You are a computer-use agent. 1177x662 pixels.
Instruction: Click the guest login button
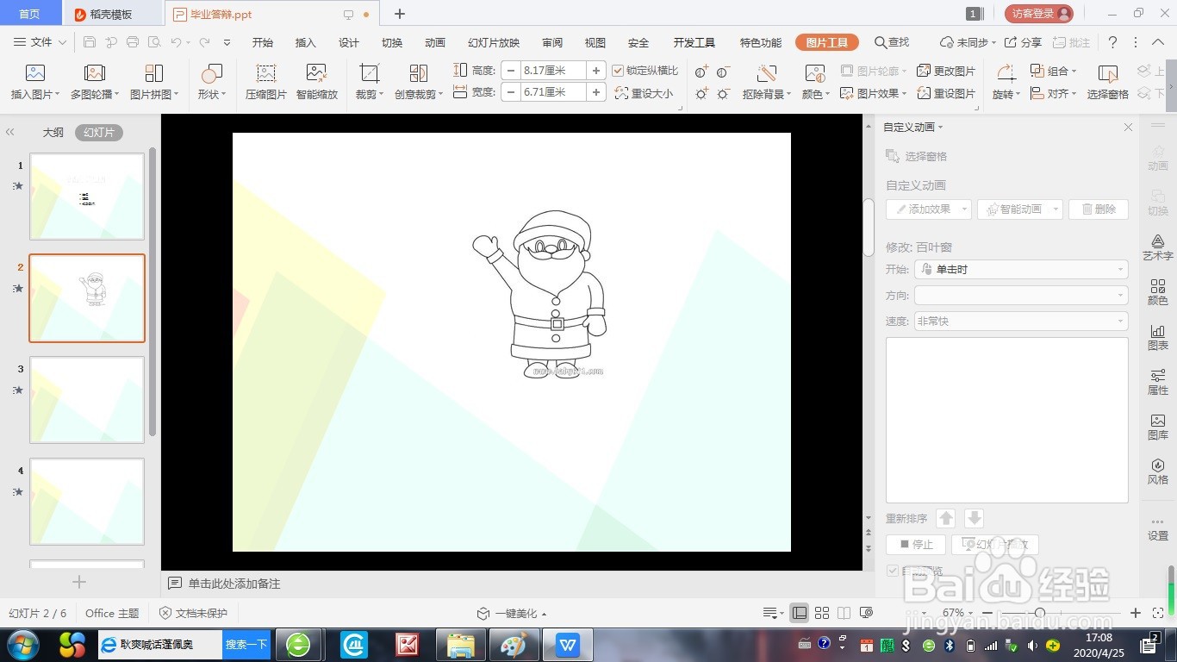tap(1039, 14)
